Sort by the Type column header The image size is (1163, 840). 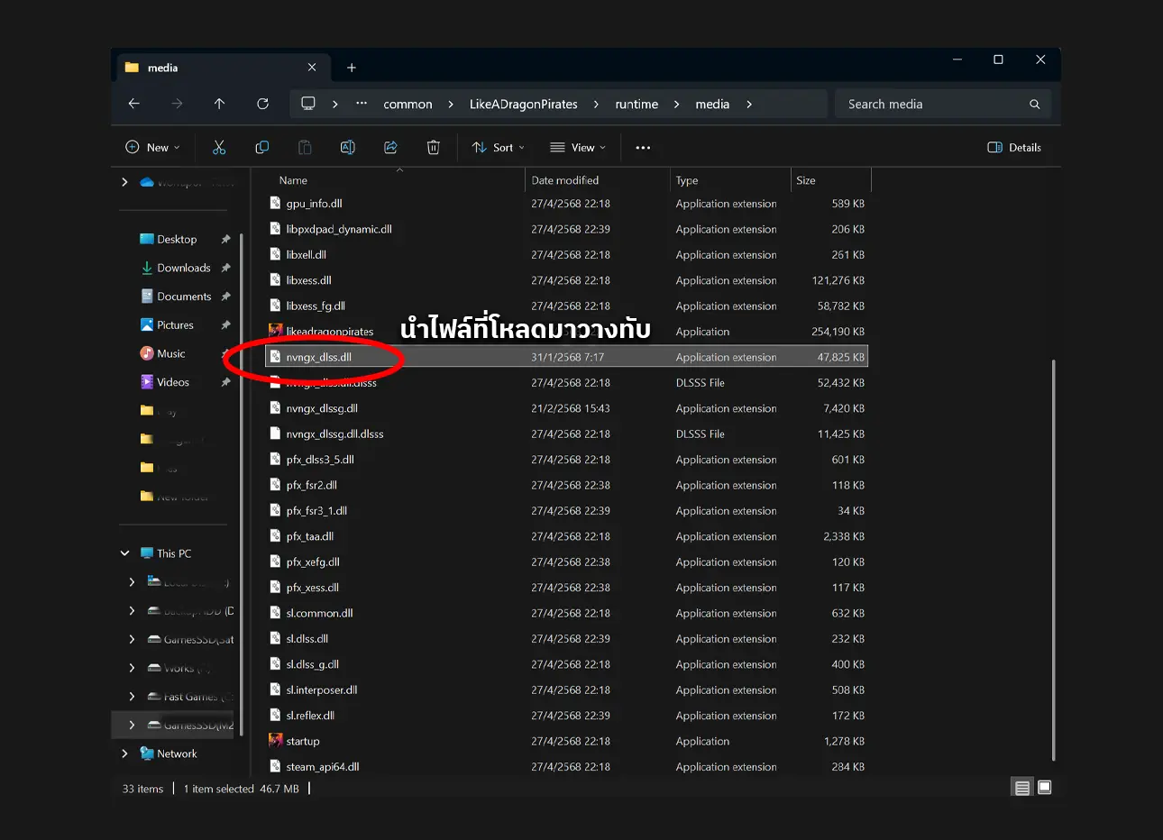(687, 180)
